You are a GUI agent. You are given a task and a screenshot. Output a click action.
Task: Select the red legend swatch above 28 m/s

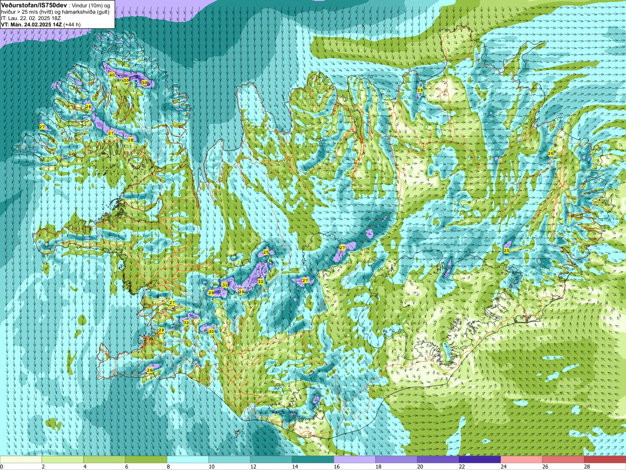605,460
